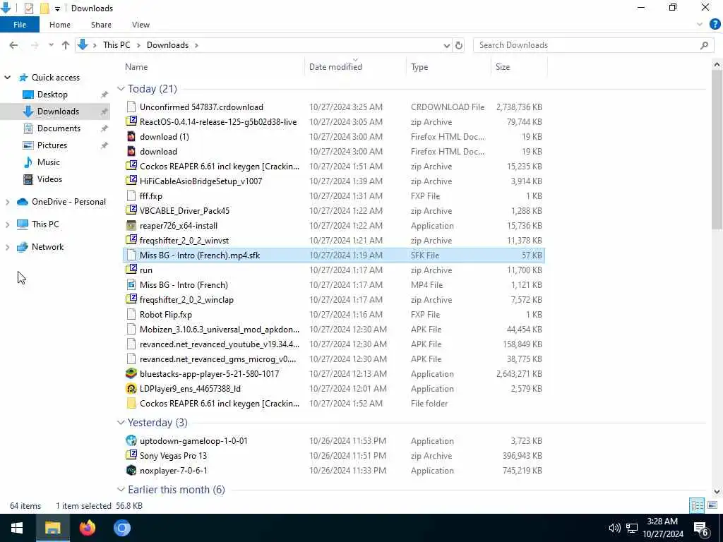Select uptodown-gameloop-1-0-01 application icon

pyautogui.click(x=131, y=440)
